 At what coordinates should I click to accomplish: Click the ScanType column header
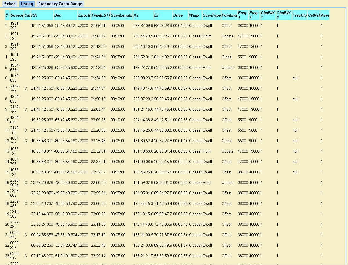click(212, 15)
